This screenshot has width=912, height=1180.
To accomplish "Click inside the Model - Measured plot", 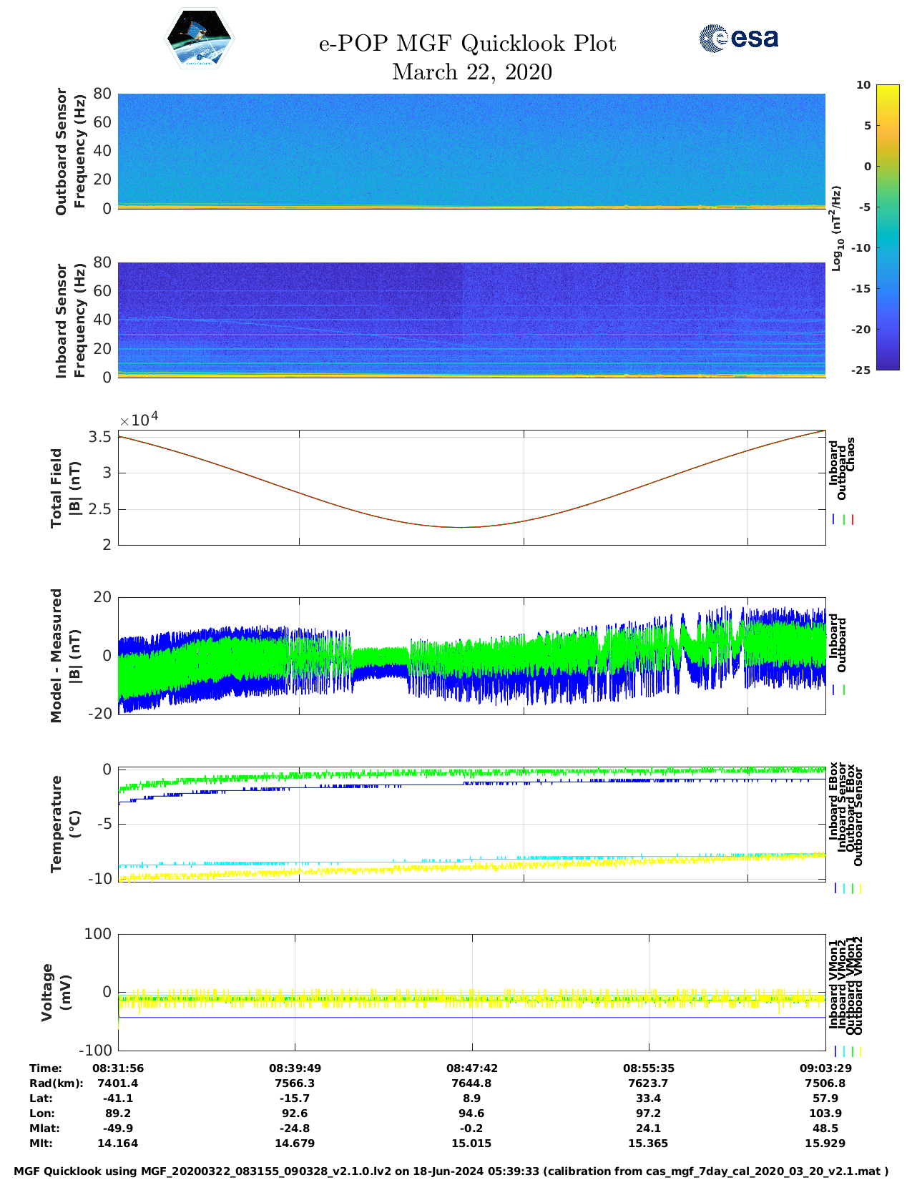I will pos(471,655).
